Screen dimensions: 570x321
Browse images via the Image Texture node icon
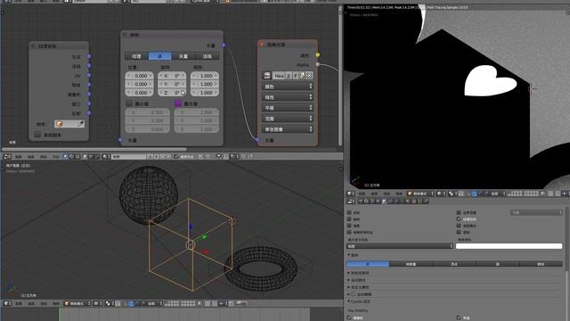click(x=267, y=75)
